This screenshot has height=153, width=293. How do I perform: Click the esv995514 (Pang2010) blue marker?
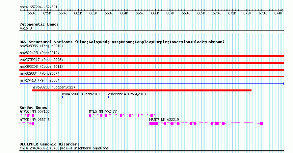(x=109, y=97)
